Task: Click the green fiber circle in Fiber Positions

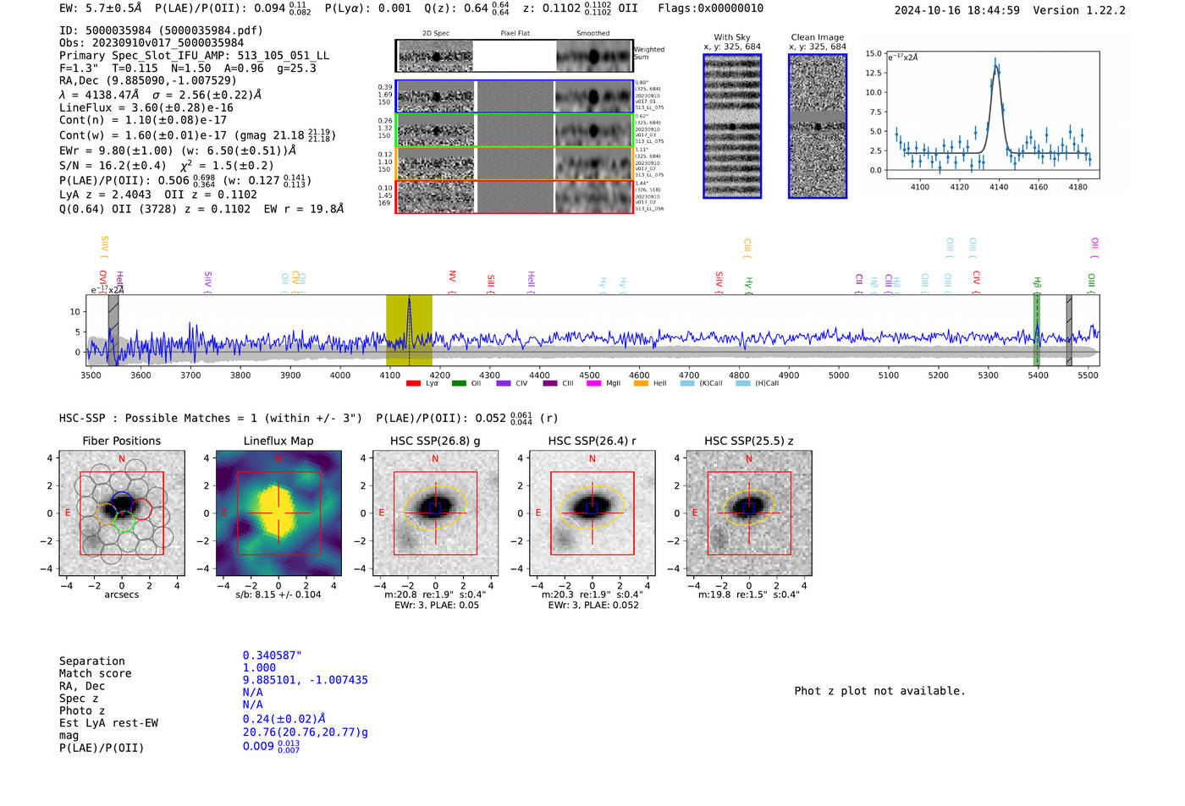Action: pyautogui.click(x=124, y=521)
